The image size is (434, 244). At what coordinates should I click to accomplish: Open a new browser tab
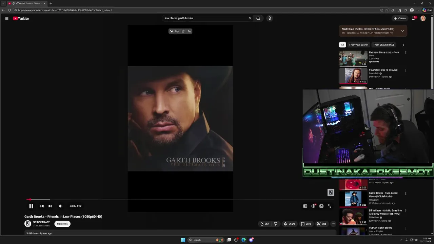pyautogui.click(x=51, y=3)
